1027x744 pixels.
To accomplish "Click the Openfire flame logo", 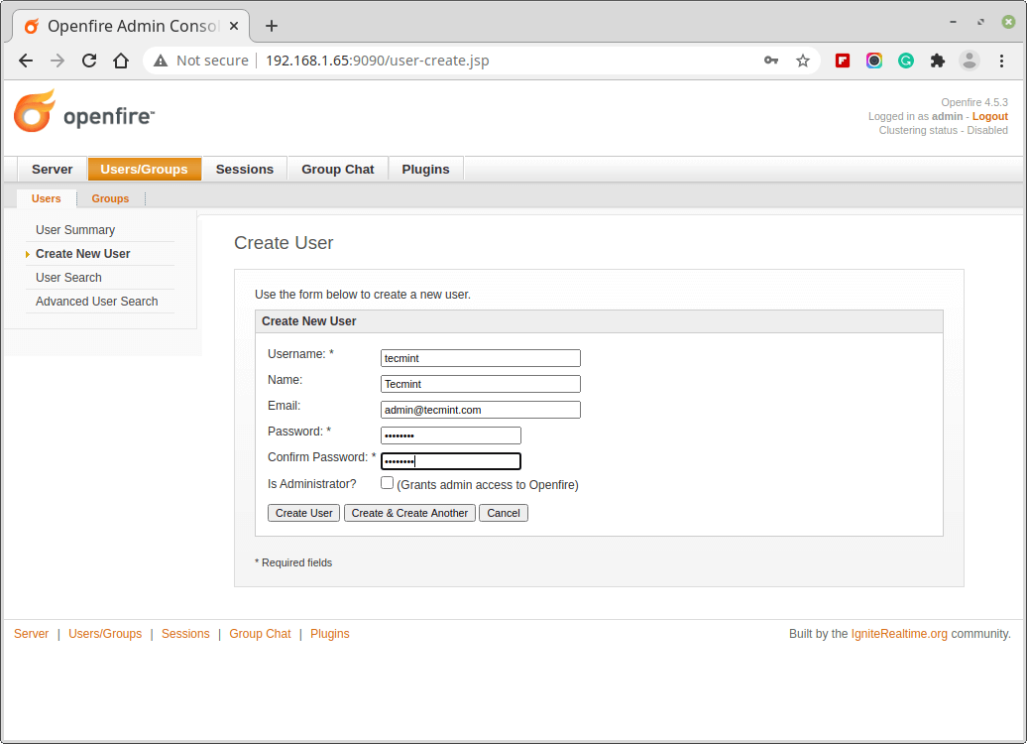I will (x=35, y=111).
